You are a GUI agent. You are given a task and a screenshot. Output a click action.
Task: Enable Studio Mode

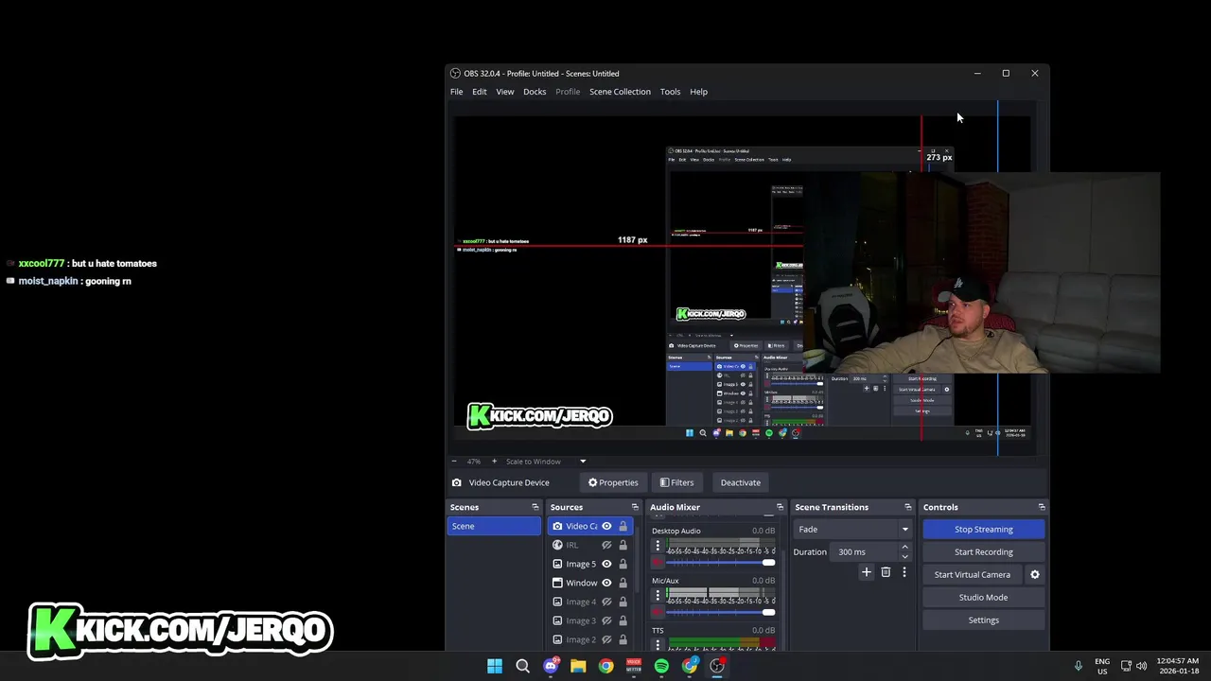click(x=984, y=598)
